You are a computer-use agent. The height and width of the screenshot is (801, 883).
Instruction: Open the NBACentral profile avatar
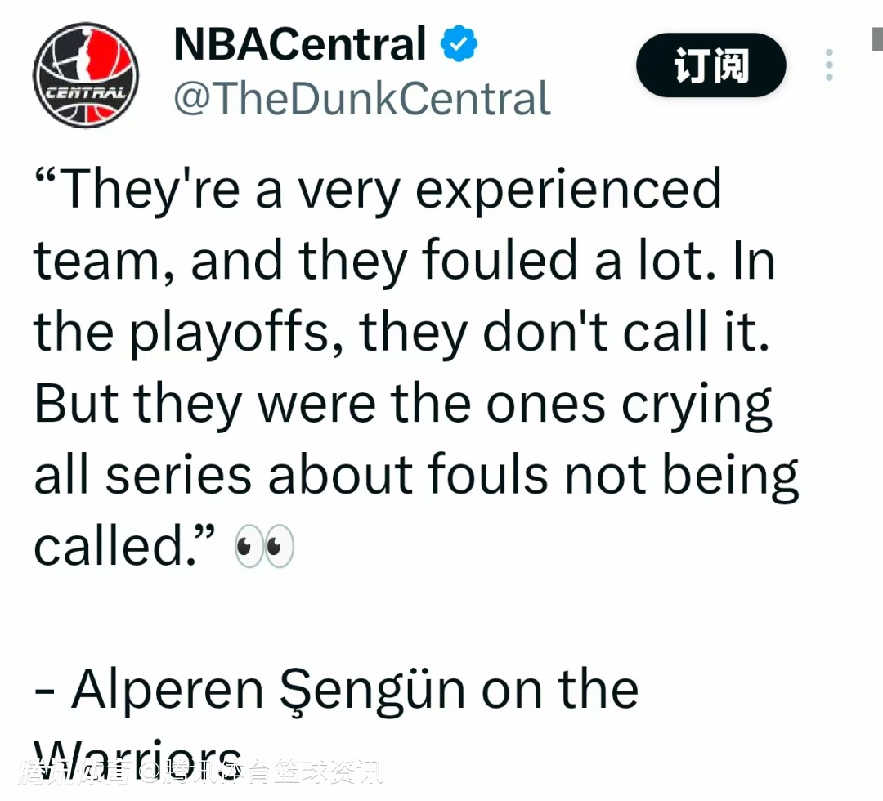coord(86,75)
